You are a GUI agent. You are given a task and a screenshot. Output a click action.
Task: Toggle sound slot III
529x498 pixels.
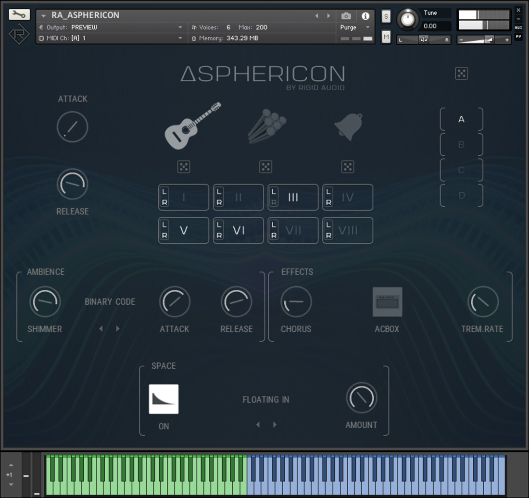tap(293, 197)
